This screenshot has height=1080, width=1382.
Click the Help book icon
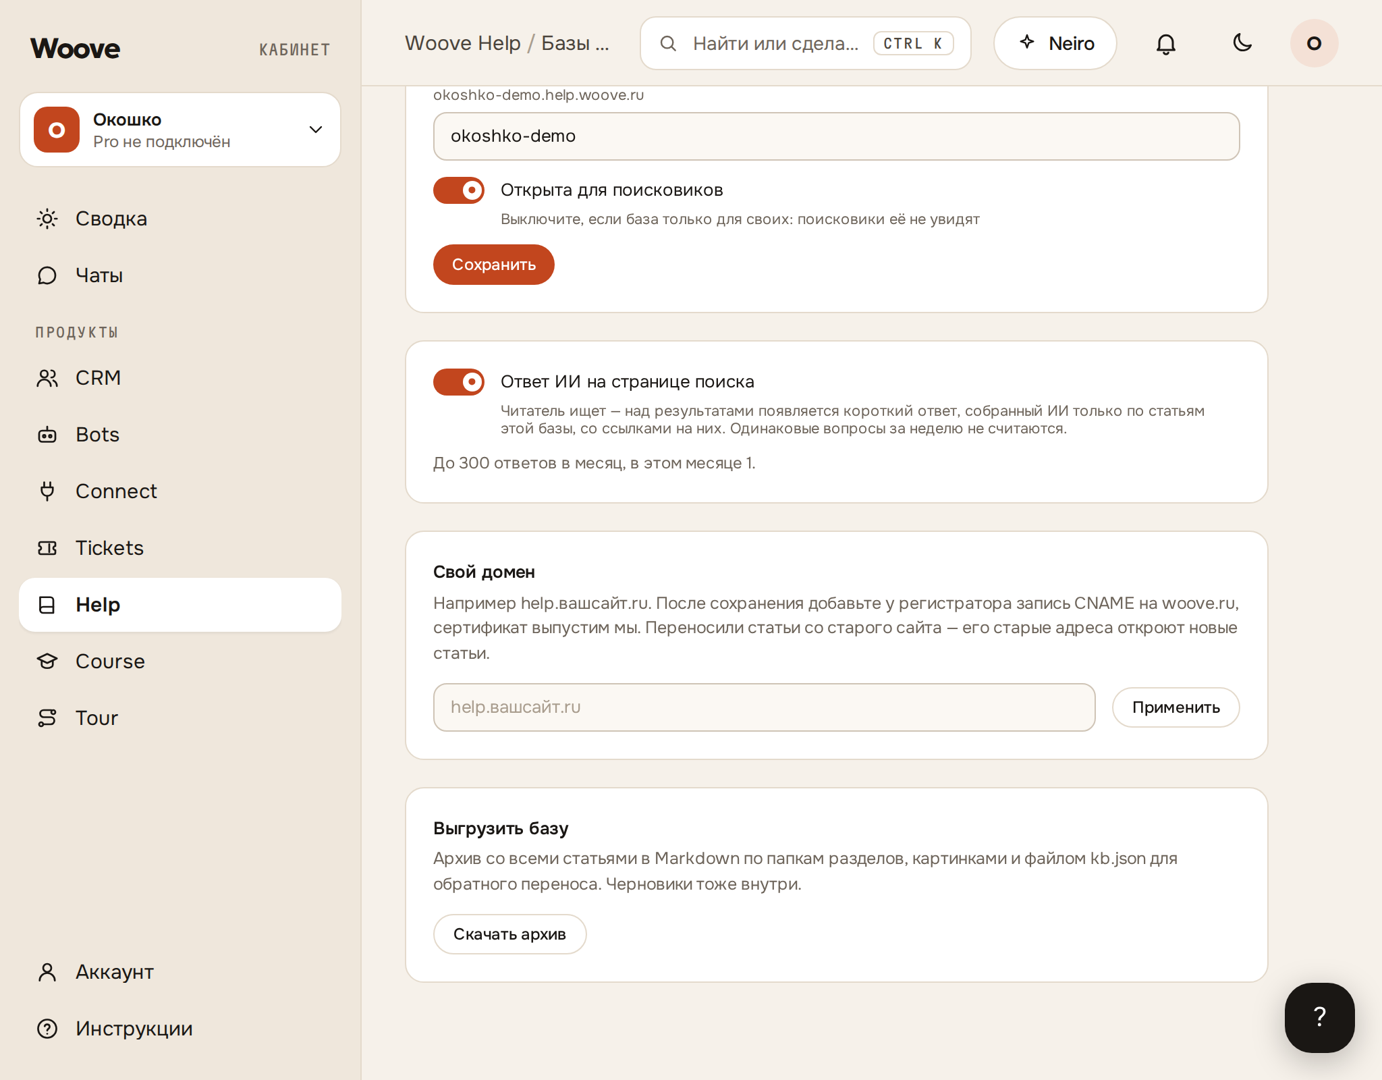47,605
